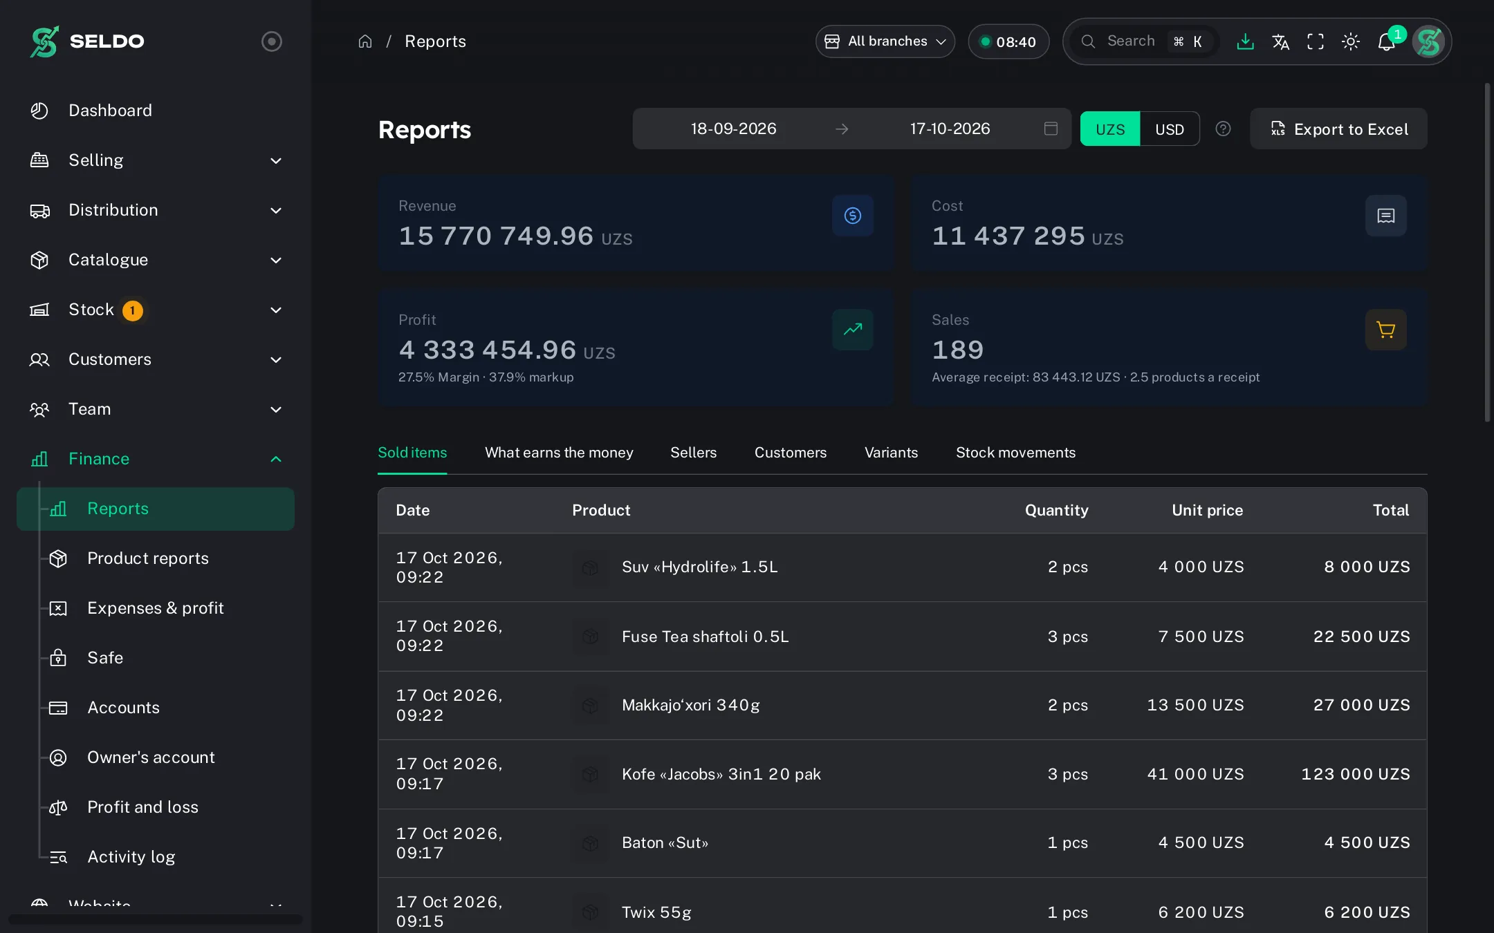Click the download icon in top bar
The image size is (1494, 933).
tap(1245, 41)
